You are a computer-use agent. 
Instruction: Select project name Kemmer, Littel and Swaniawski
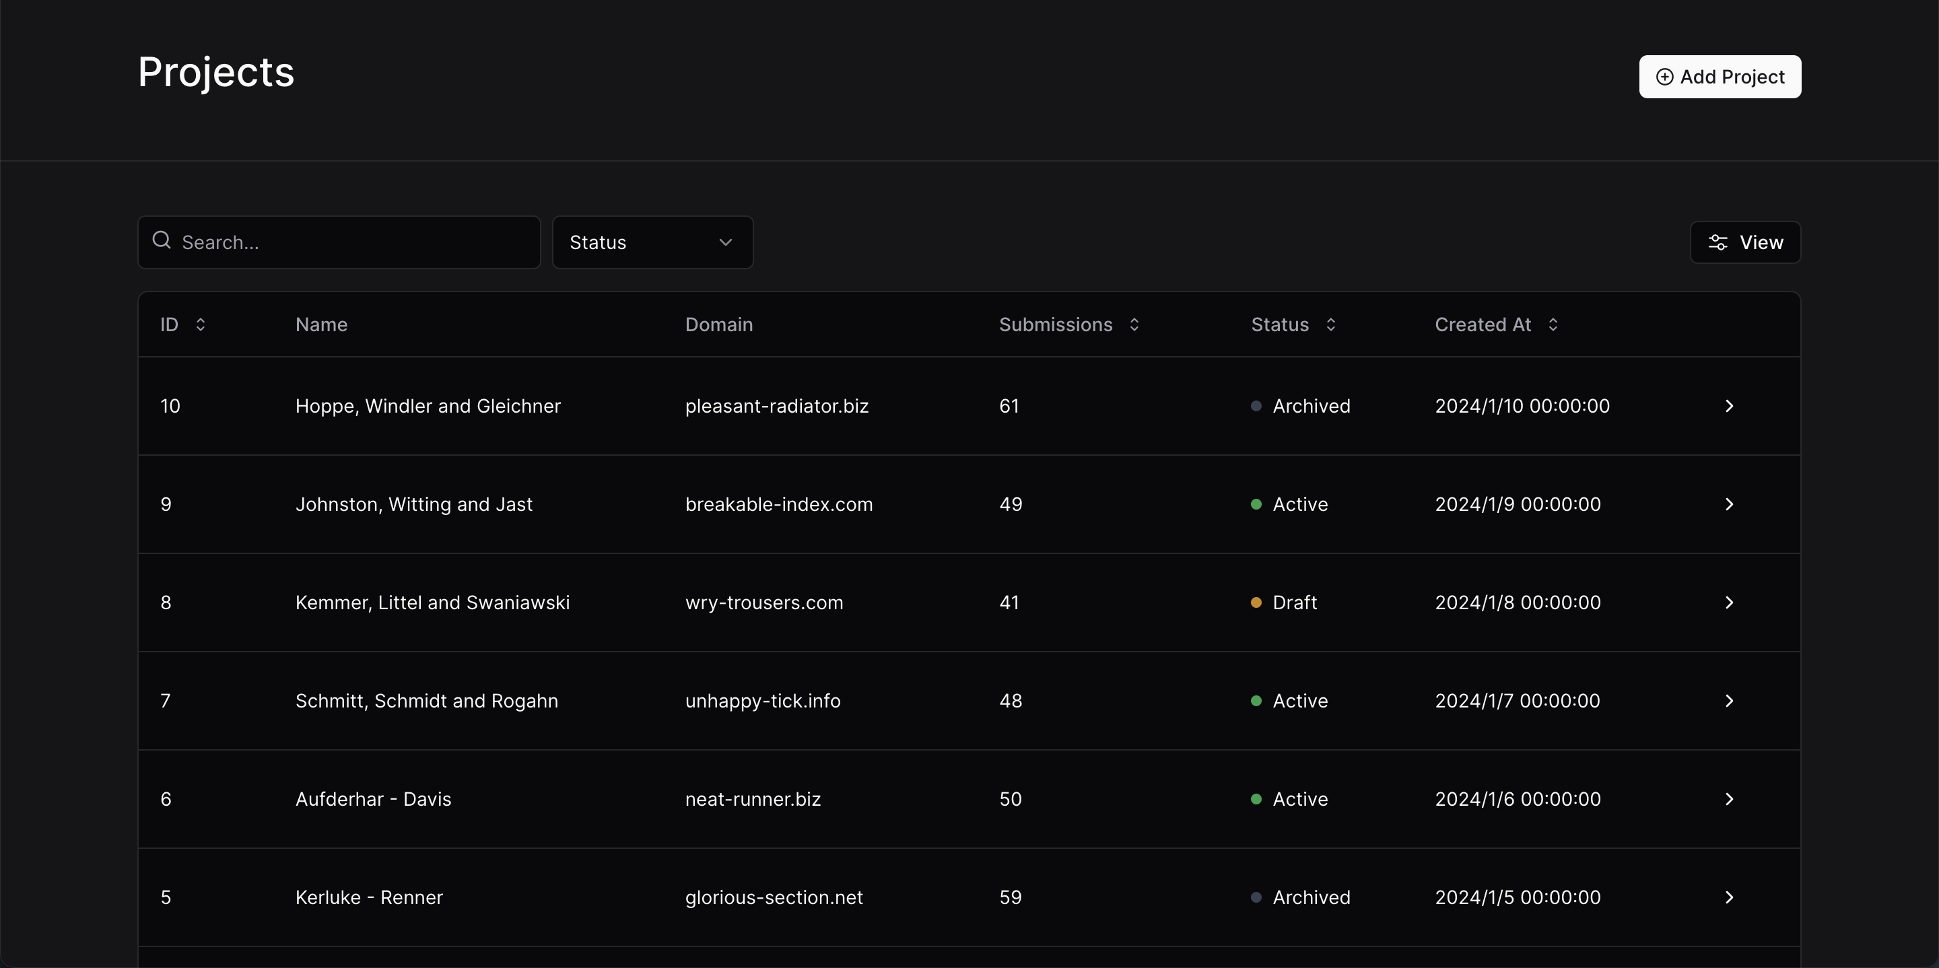pyautogui.click(x=433, y=603)
